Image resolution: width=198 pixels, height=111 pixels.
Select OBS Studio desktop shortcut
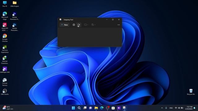5,92
